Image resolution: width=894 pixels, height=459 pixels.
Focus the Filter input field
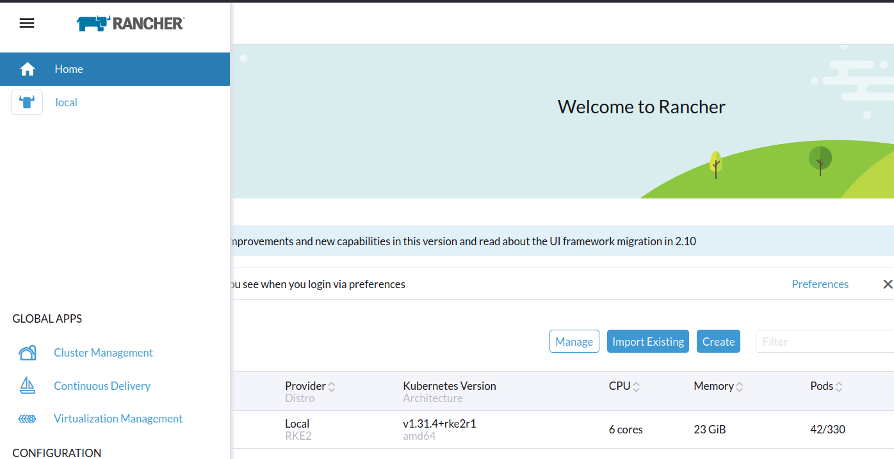pyautogui.click(x=825, y=341)
